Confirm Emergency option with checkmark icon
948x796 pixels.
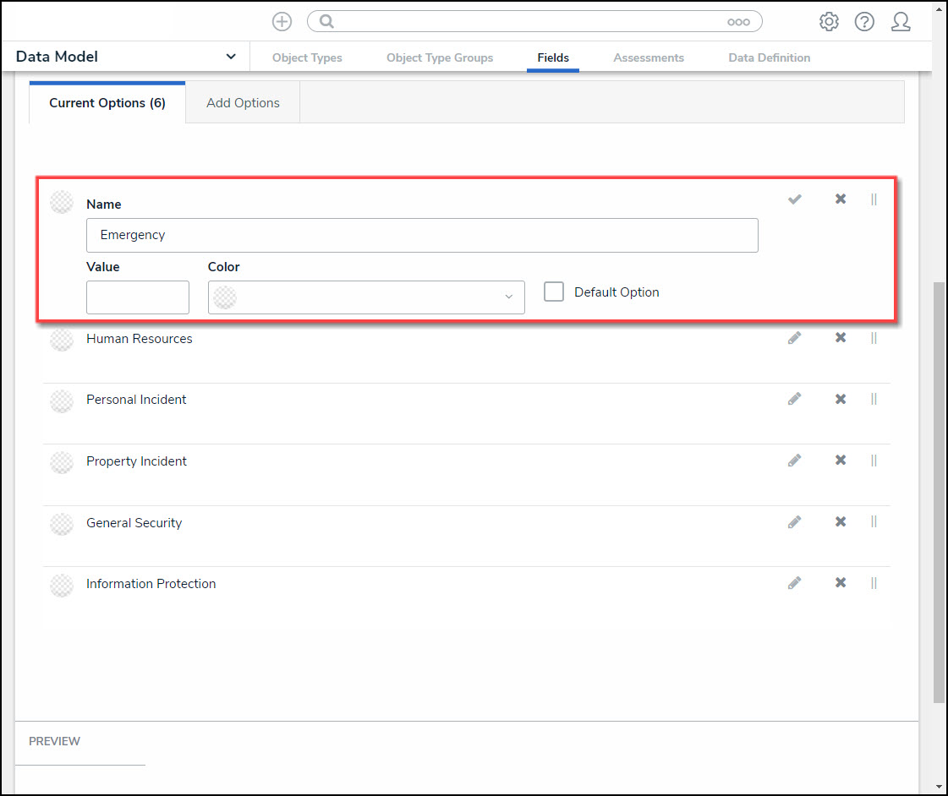point(794,199)
